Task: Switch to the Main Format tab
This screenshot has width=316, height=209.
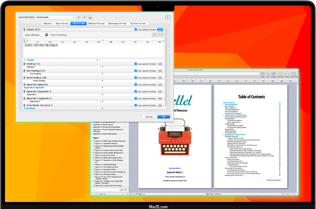Action: click(62, 23)
